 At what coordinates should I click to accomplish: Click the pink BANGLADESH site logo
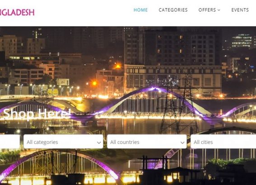[x=17, y=12]
